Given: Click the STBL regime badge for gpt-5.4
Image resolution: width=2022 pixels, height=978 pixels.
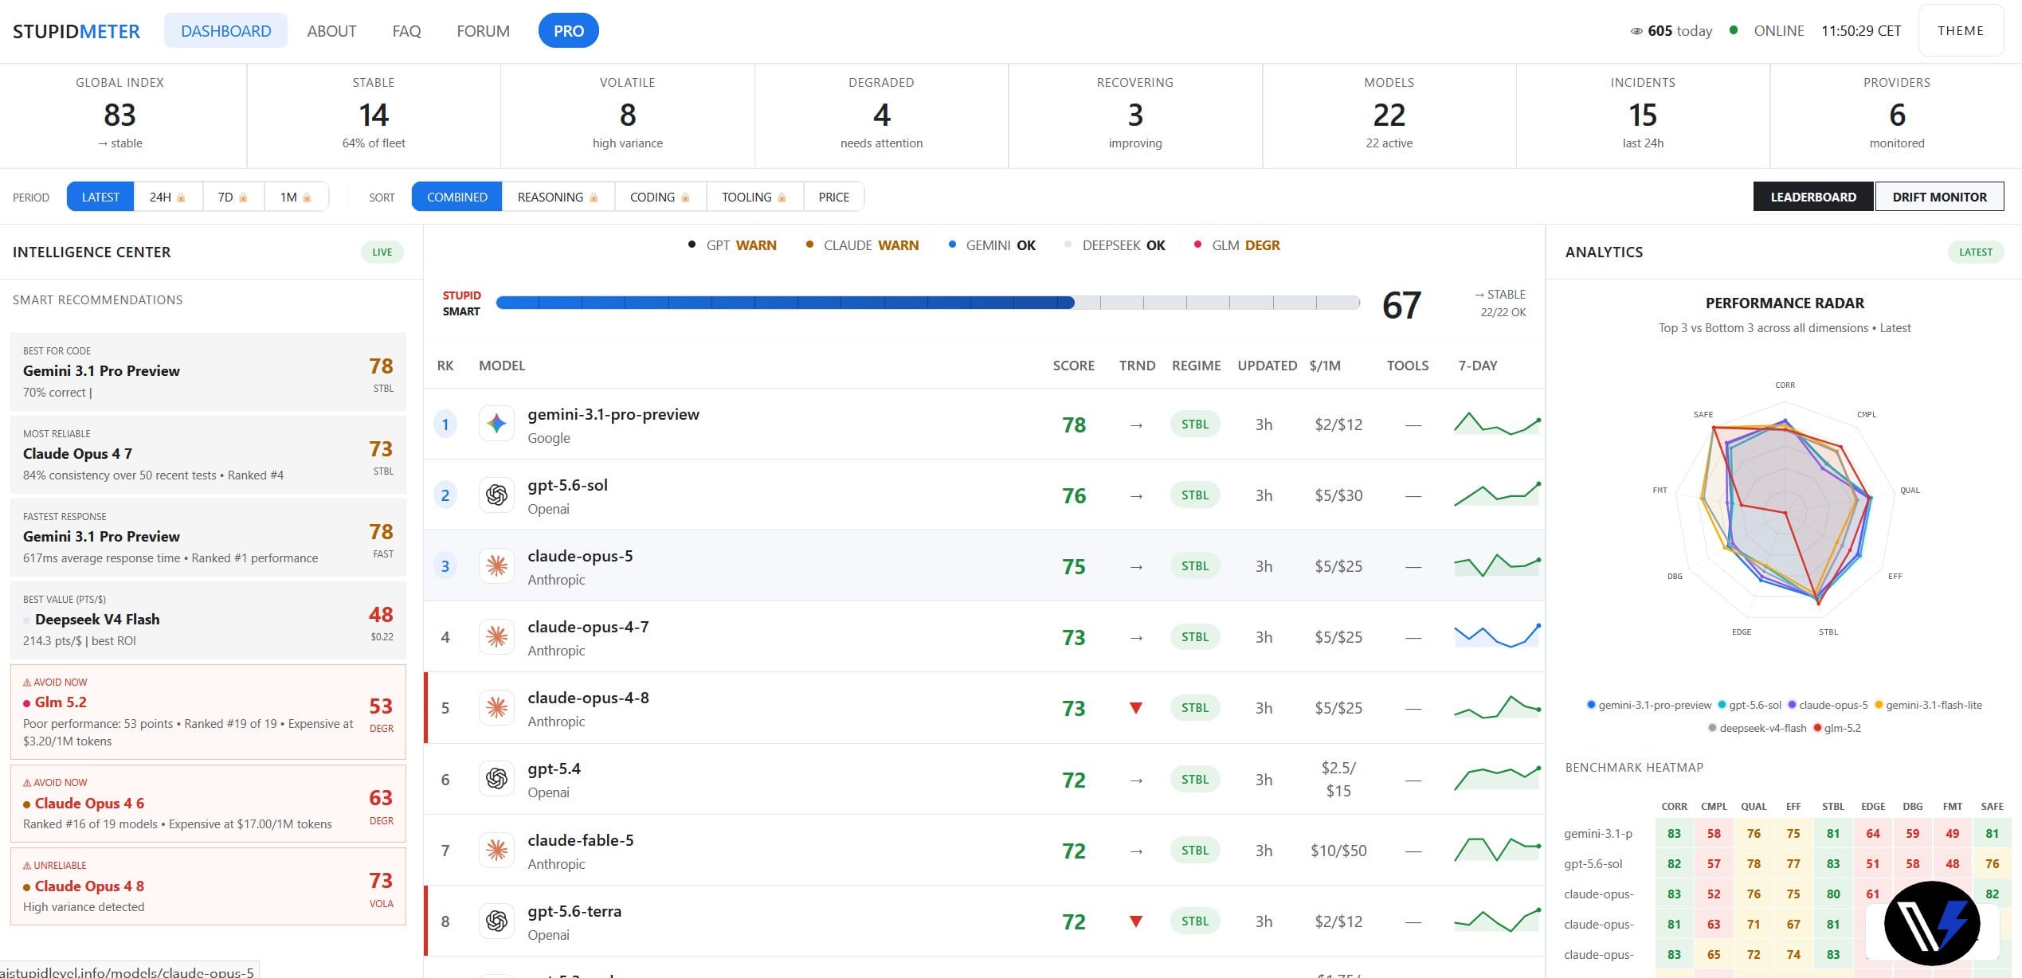Looking at the screenshot, I should click(1195, 779).
